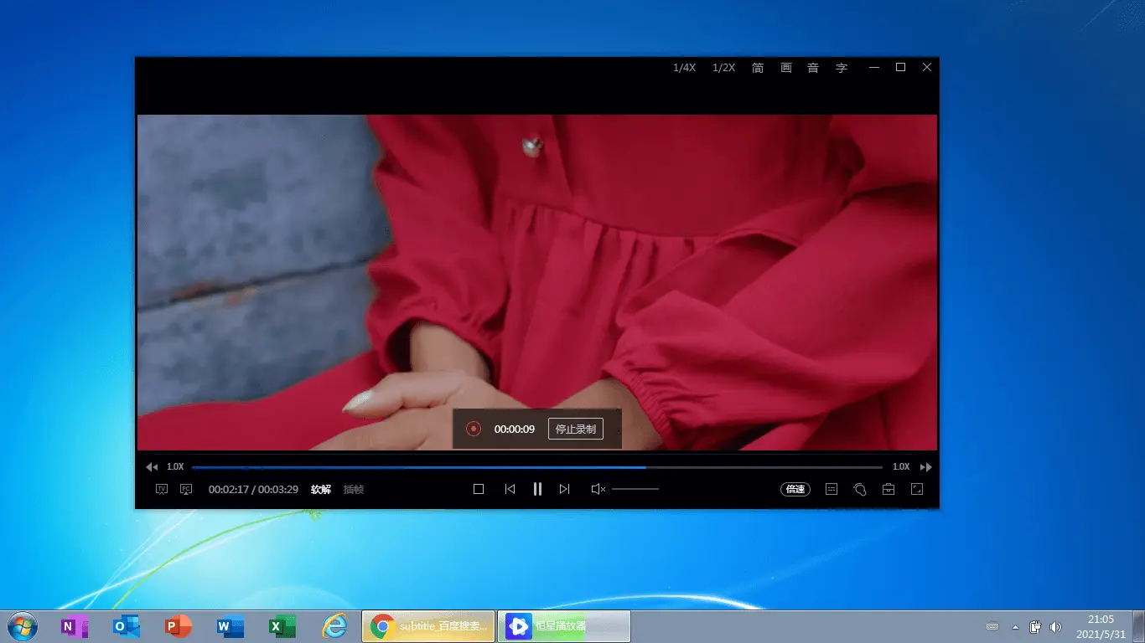The height and width of the screenshot is (643, 1145).
Task: Maximize the player window
Action: tap(900, 67)
